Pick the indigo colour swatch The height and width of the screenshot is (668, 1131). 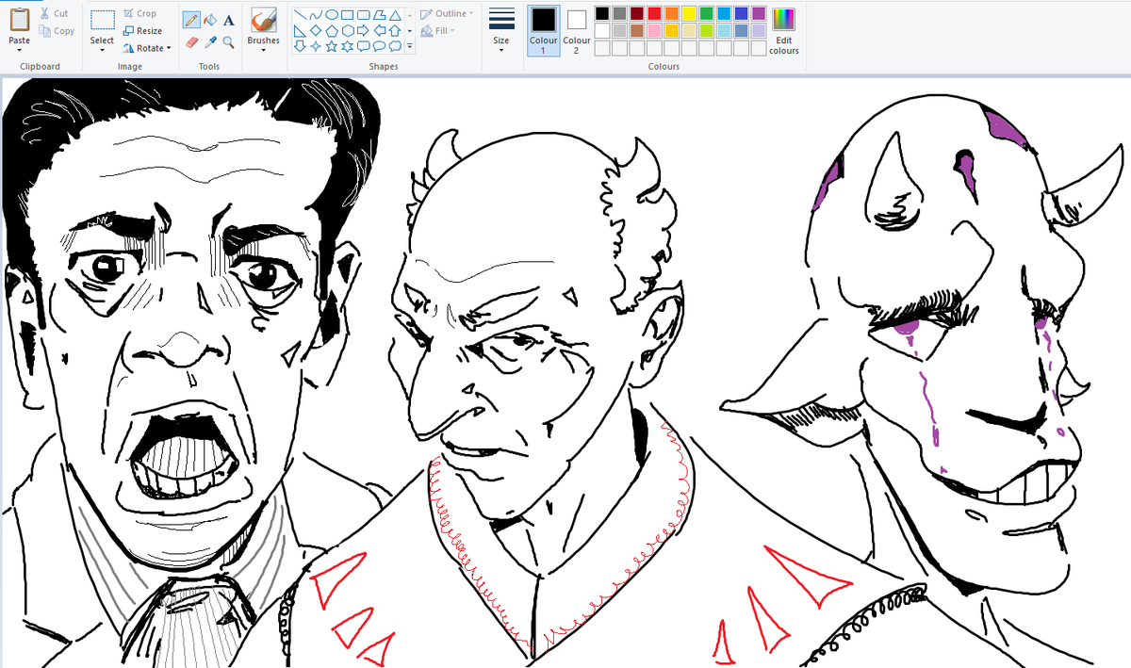(x=741, y=13)
